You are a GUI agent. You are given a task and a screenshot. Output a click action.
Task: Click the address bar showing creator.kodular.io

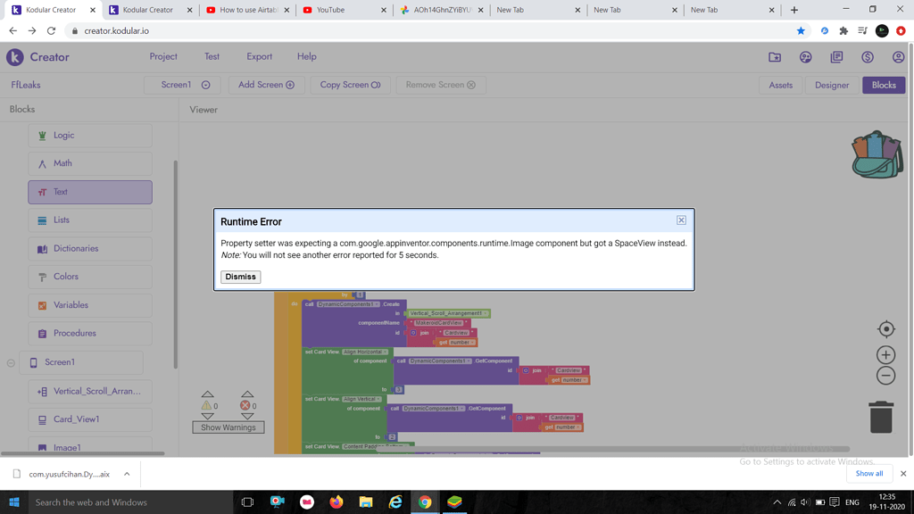tap(431, 31)
